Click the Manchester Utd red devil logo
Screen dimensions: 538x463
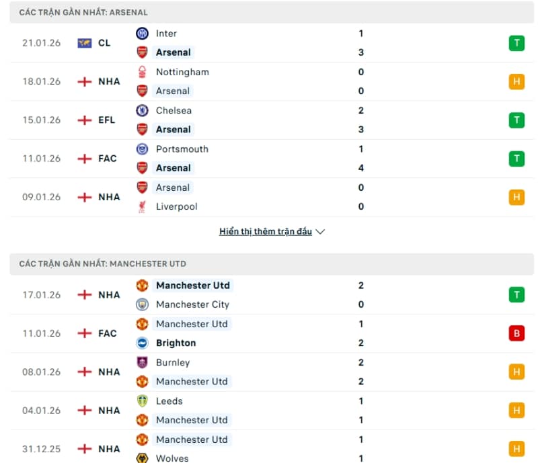[142, 285]
